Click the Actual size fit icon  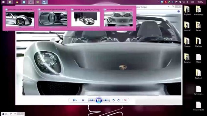point(83,100)
